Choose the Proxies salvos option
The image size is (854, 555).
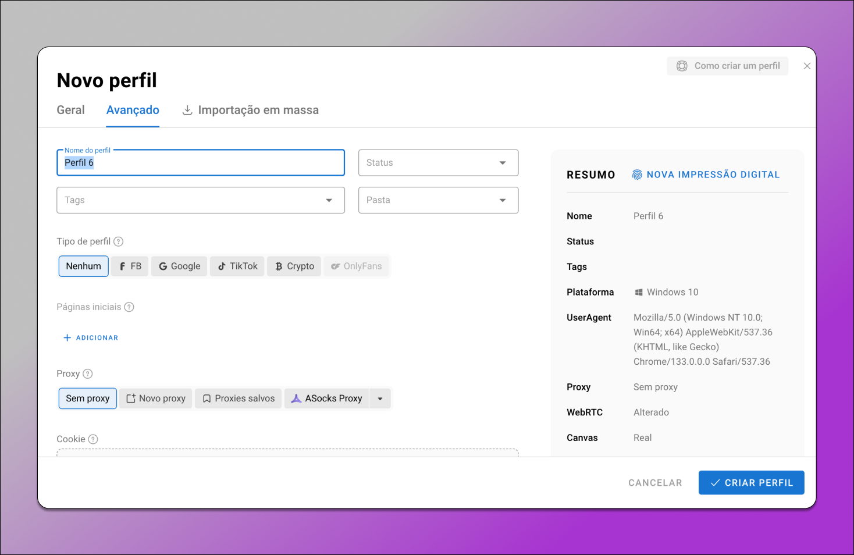pyautogui.click(x=239, y=399)
